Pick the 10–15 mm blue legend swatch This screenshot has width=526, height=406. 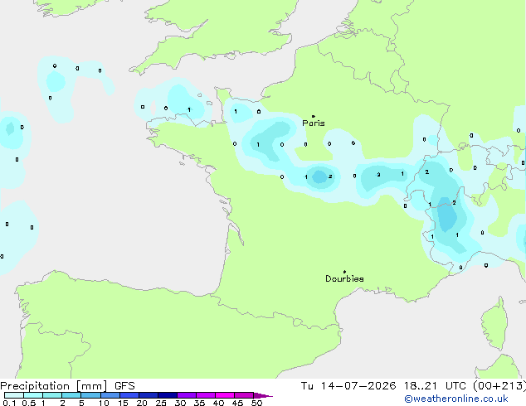click(110, 395)
